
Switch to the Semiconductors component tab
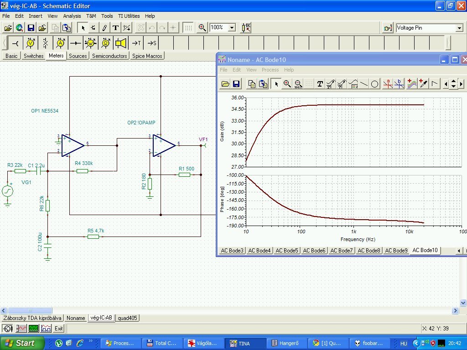point(109,56)
